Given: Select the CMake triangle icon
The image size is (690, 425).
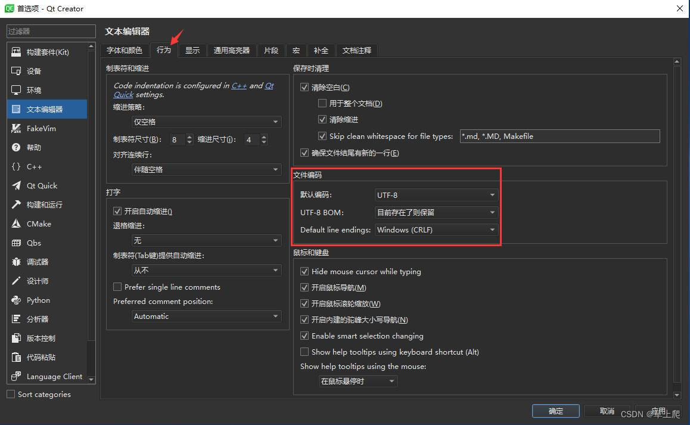Looking at the screenshot, I should 16,224.
